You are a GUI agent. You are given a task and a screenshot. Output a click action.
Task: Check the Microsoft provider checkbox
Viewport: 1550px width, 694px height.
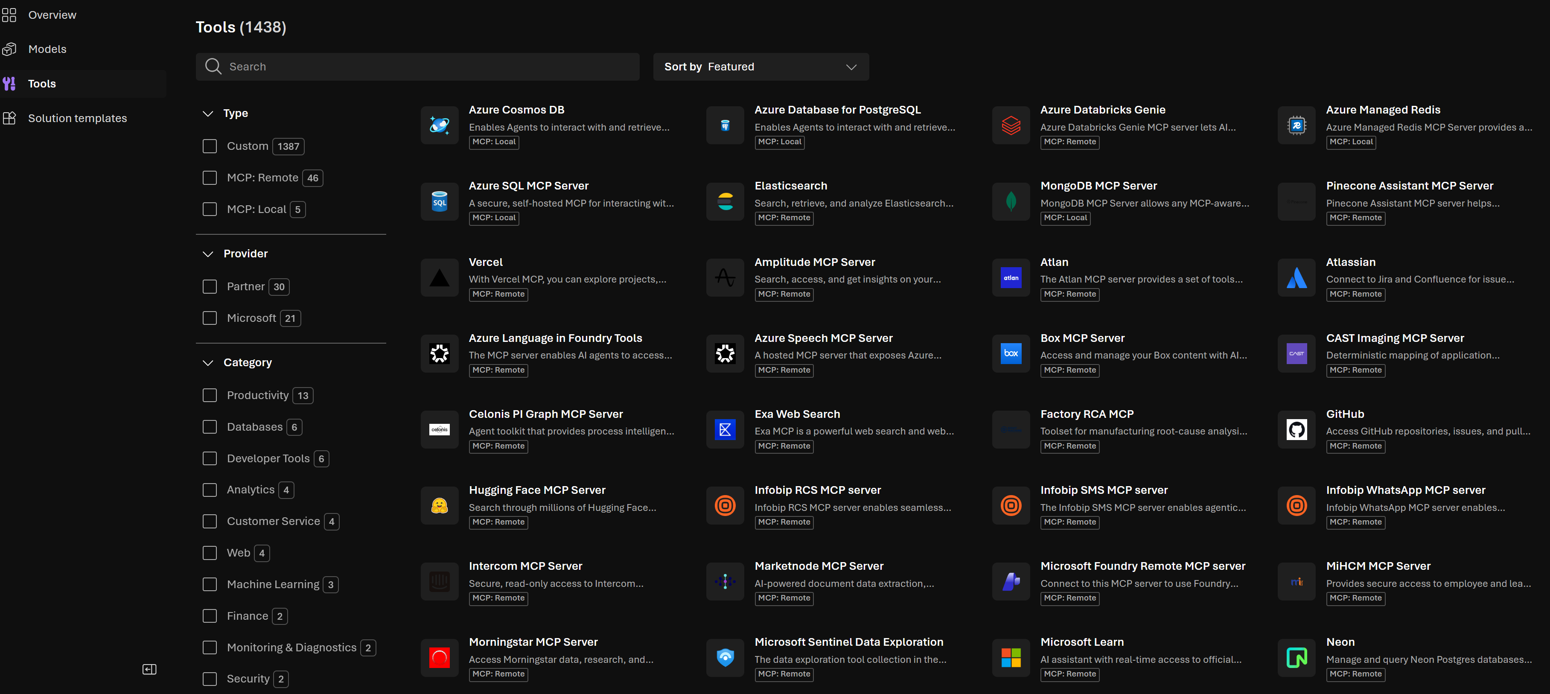[x=210, y=318]
